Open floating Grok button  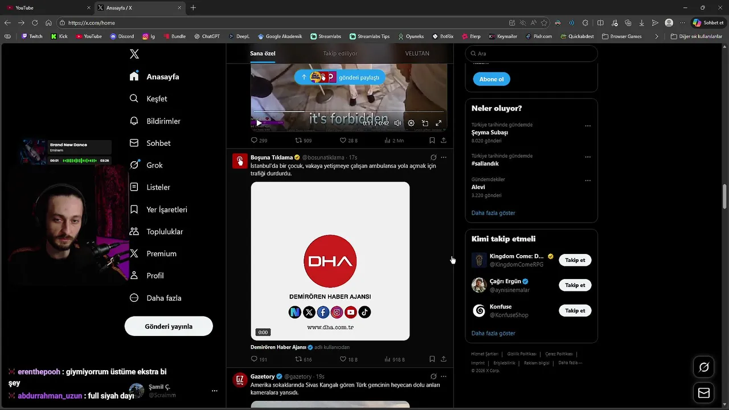704,367
